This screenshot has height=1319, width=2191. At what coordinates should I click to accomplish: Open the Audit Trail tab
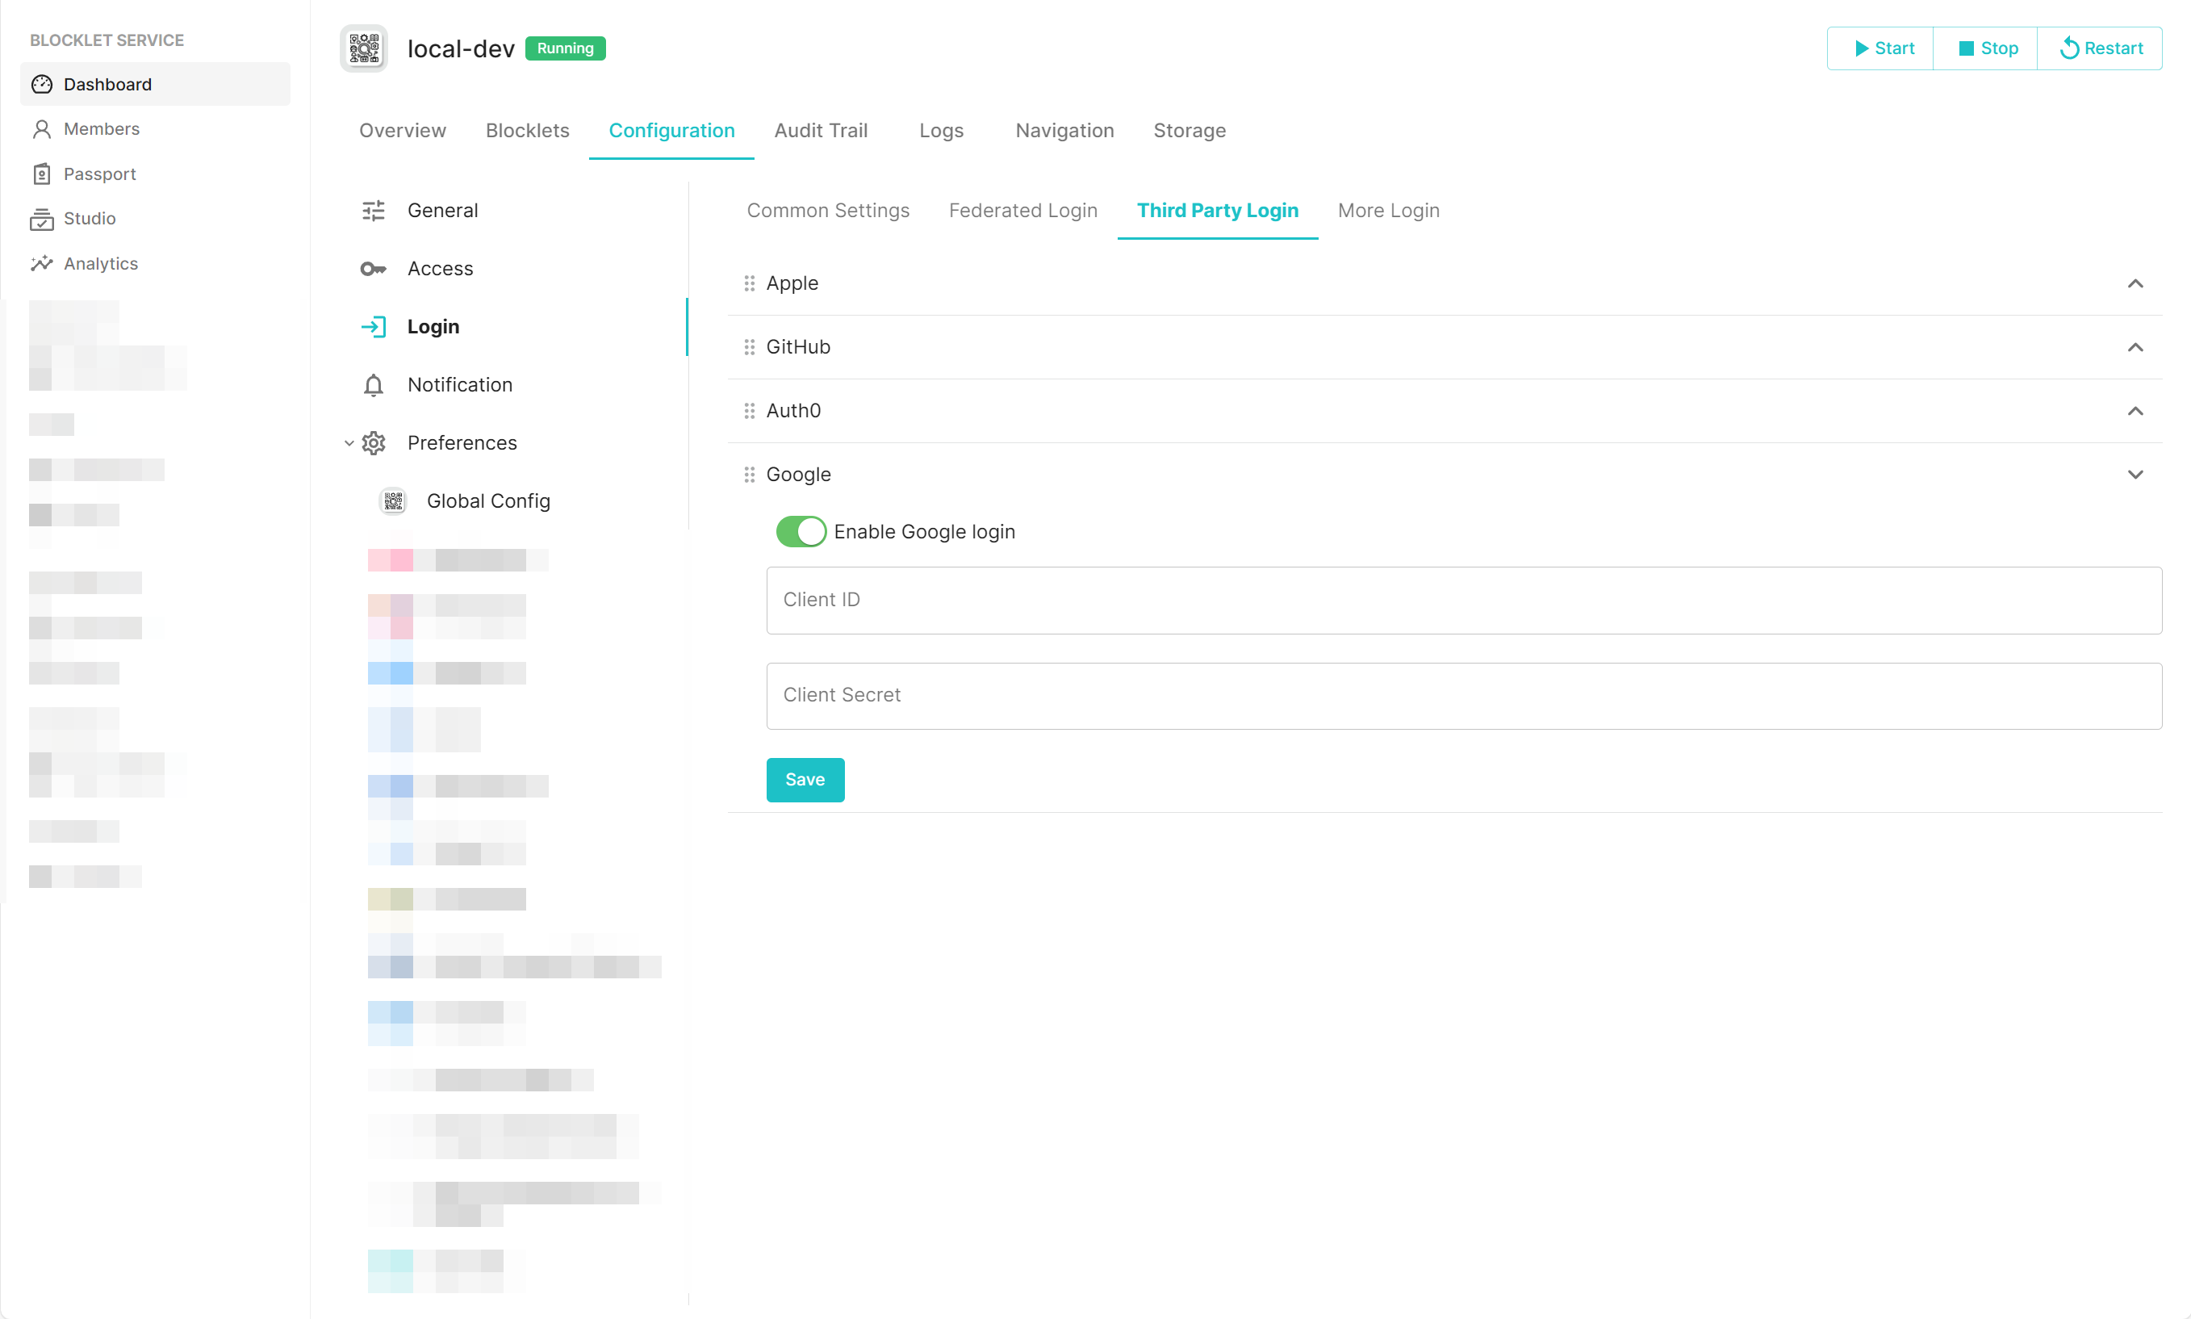[820, 131]
